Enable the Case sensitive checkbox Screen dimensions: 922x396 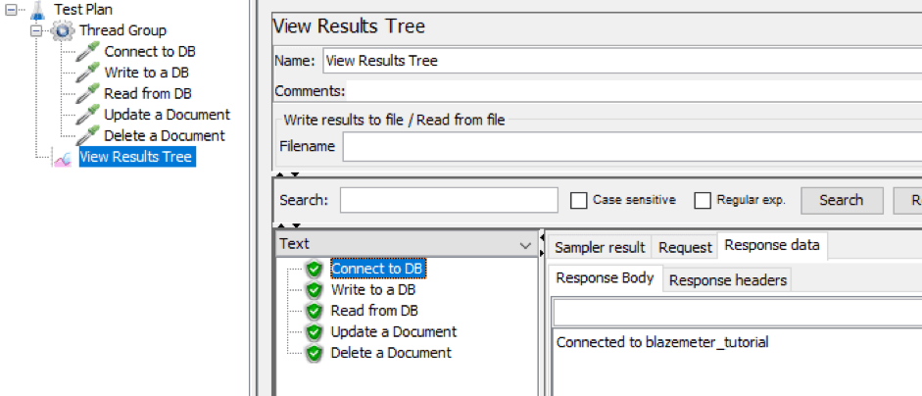(579, 201)
